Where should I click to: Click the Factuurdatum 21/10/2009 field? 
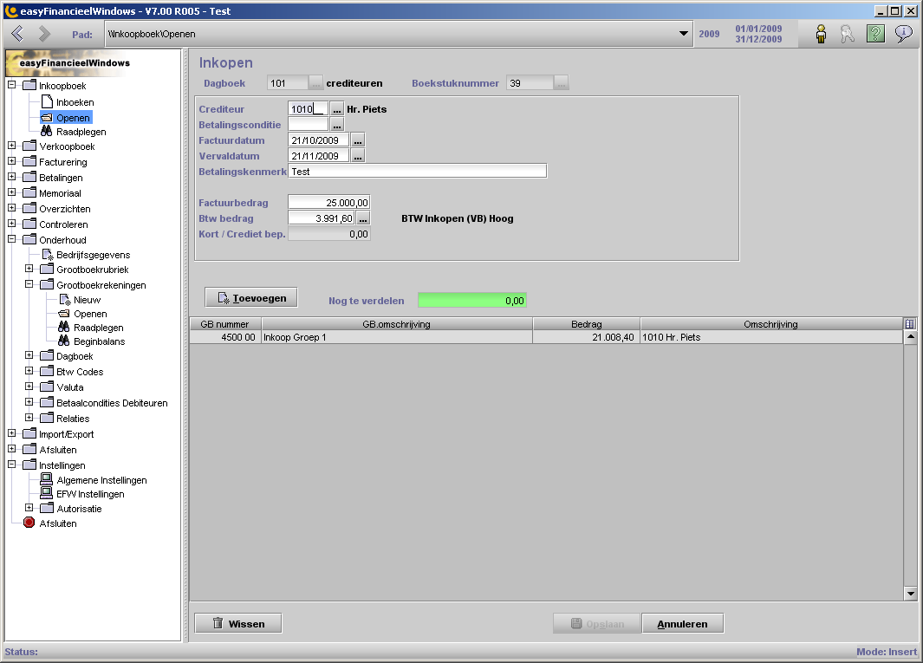[x=318, y=140]
